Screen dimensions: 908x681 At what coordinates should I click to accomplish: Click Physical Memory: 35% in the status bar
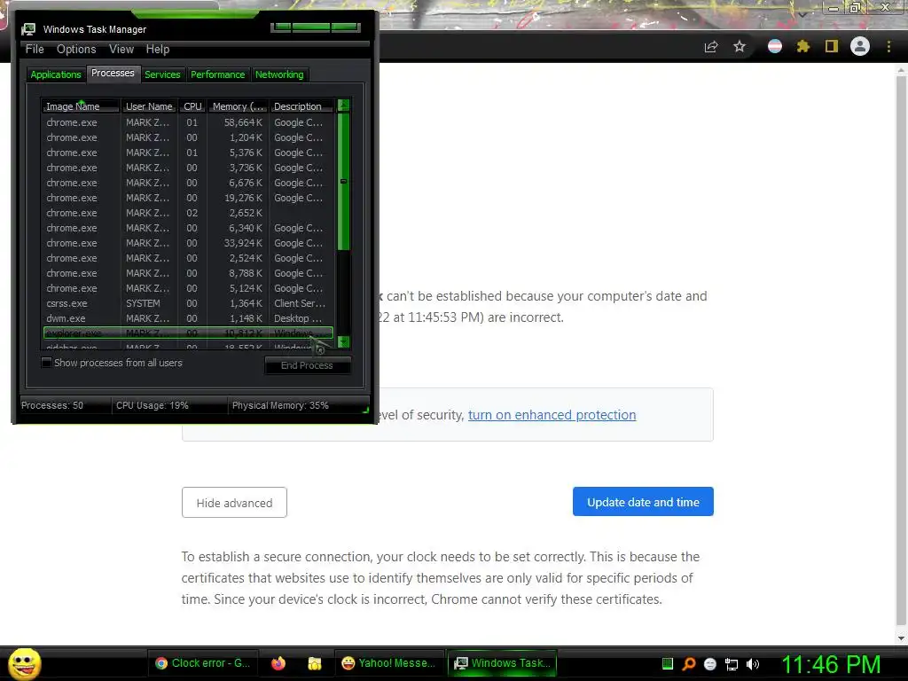[x=280, y=405]
